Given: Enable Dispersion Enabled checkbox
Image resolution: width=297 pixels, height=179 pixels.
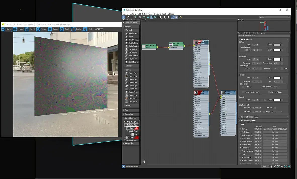Looking at the screenshot, I should [x=243, y=87].
